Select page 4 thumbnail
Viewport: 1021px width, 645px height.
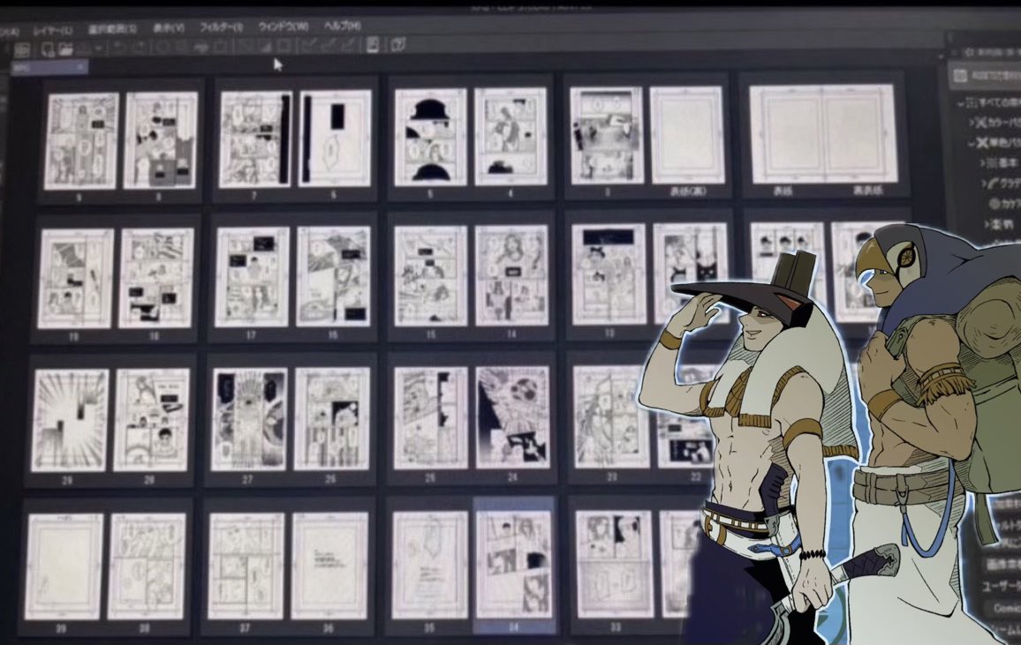[x=510, y=136]
